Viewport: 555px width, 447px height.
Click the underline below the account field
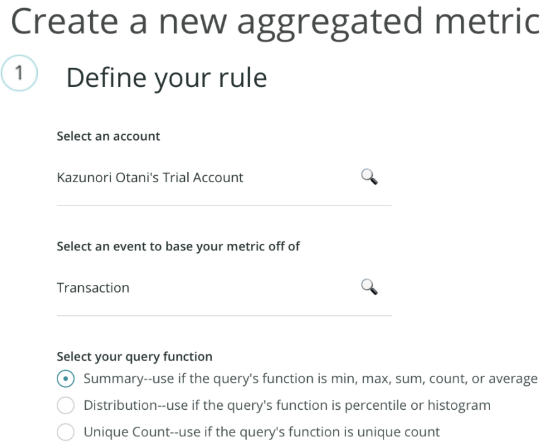tap(224, 206)
